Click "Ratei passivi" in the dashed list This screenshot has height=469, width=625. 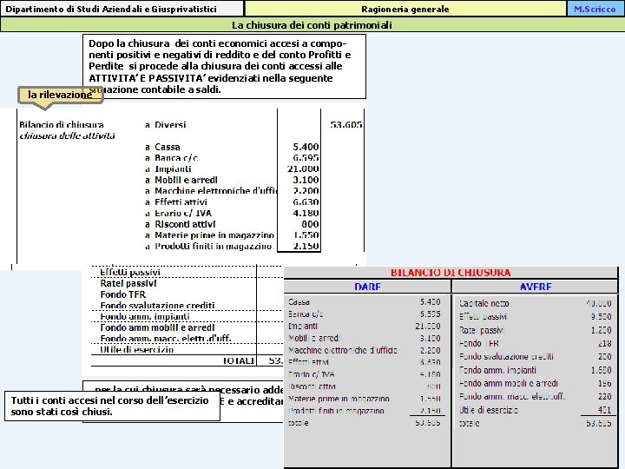pyautogui.click(x=128, y=283)
